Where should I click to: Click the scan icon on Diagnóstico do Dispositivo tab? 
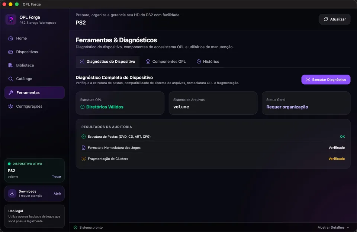click(82, 62)
